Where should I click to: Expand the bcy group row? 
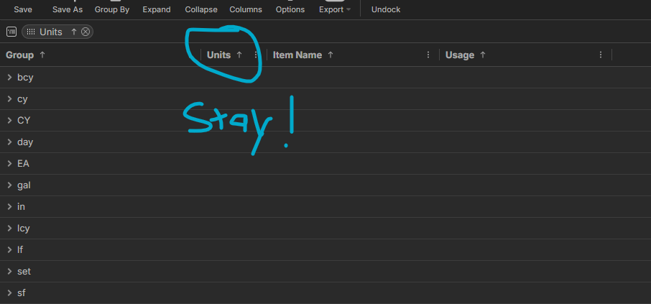coord(9,77)
